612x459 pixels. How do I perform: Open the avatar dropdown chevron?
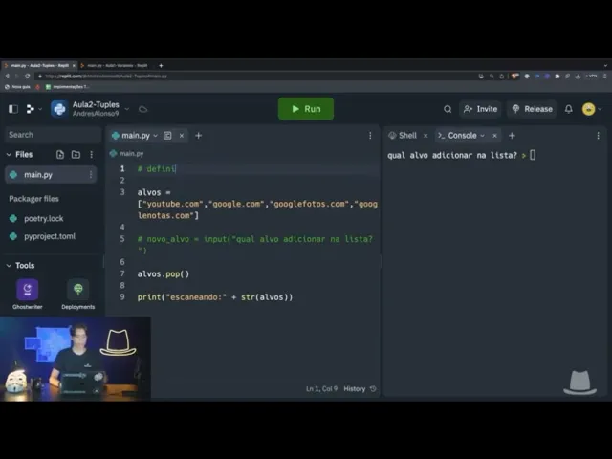[600, 109]
